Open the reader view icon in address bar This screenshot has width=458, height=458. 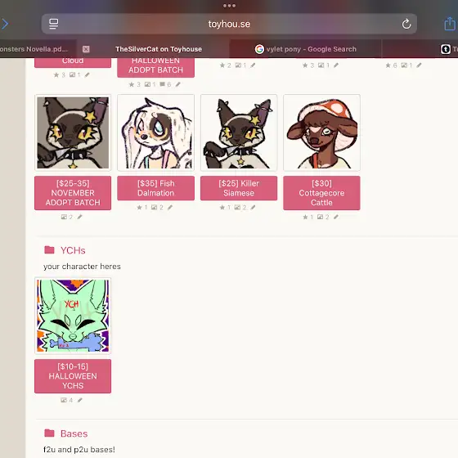53,24
